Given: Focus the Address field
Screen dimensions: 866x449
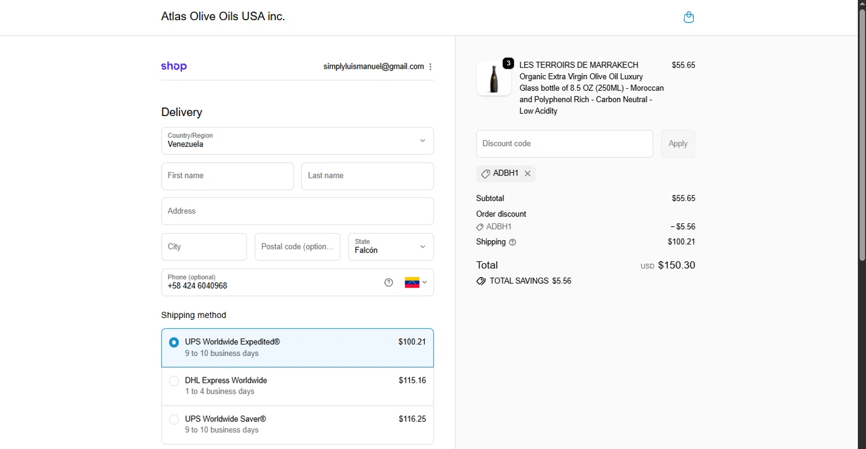Looking at the screenshot, I should tap(297, 211).
